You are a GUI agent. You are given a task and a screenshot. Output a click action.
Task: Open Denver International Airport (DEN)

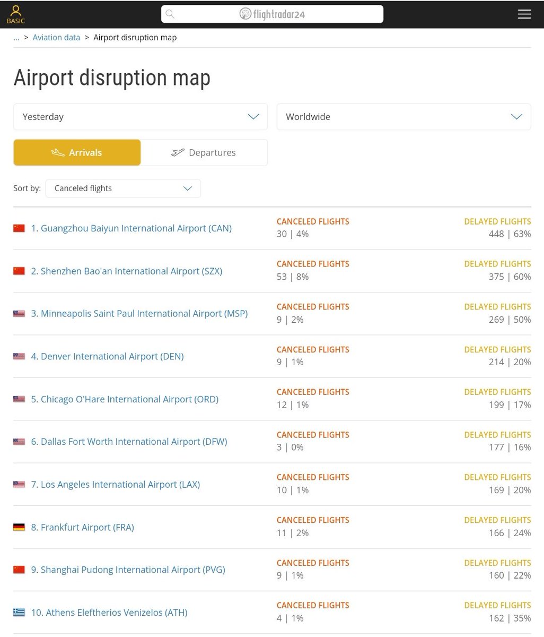click(x=108, y=357)
